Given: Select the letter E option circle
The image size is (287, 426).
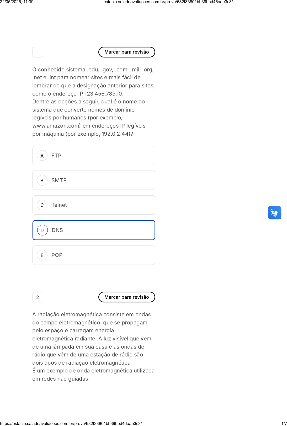Looking at the screenshot, I should coord(42,255).
